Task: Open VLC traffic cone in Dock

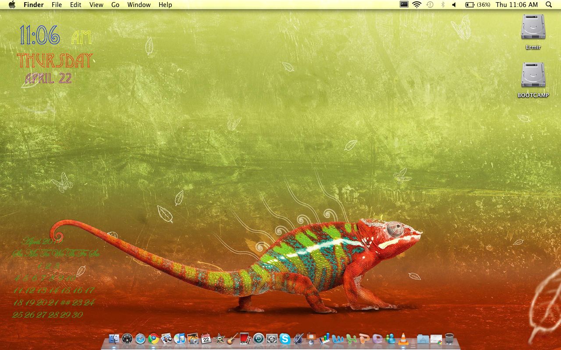Action: 403,339
